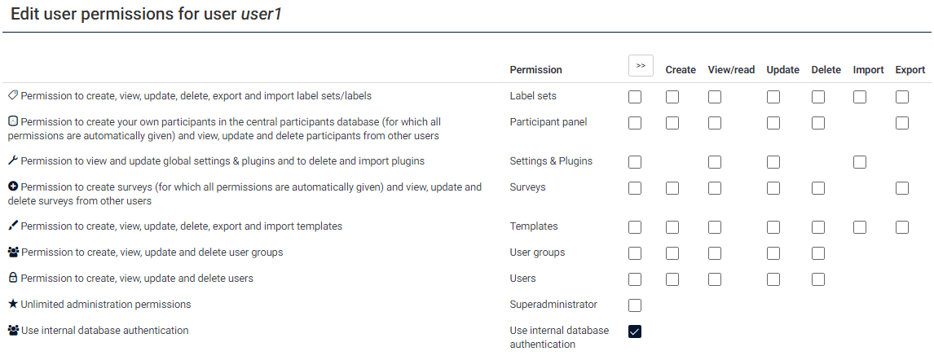
Task: Click the View/read column header
Action: pyautogui.click(x=731, y=70)
